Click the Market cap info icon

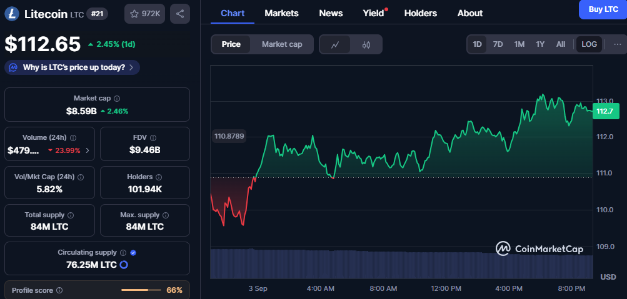coord(118,99)
